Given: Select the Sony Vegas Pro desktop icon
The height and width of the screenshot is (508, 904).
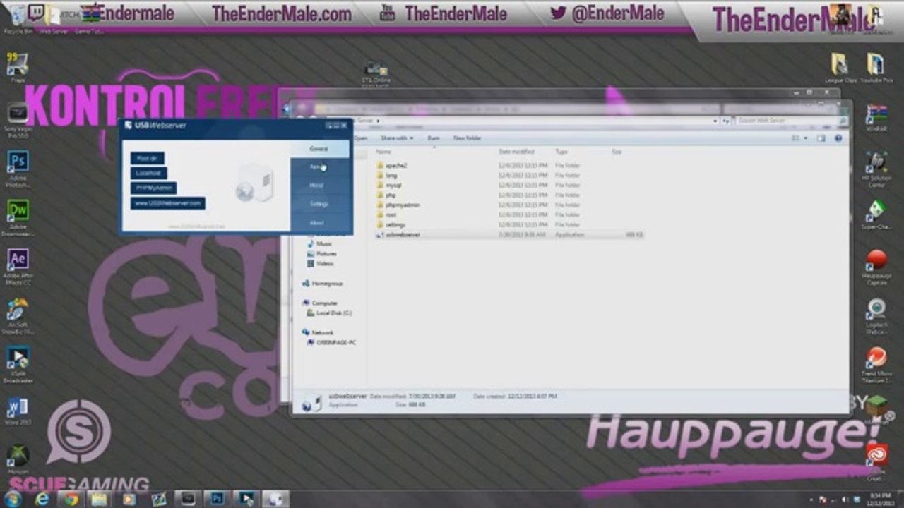Looking at the screenshot, I should [x=18, y=120].
